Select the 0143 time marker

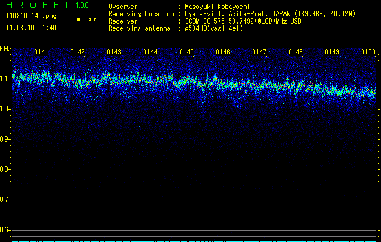tap(114, 53)
